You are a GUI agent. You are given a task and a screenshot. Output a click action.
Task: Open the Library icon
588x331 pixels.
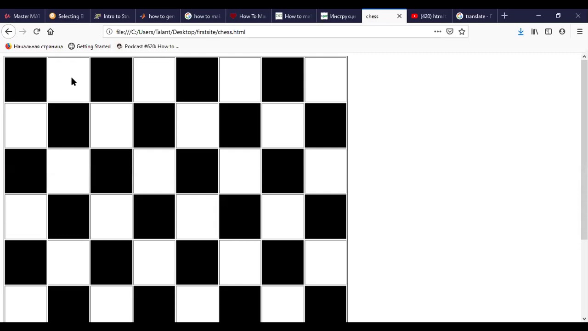[535, 32]
